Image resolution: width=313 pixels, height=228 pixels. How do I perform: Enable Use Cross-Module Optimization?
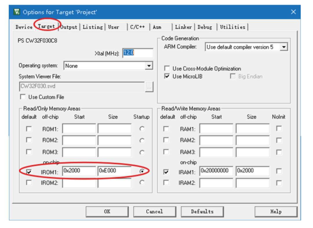[167, 68]
